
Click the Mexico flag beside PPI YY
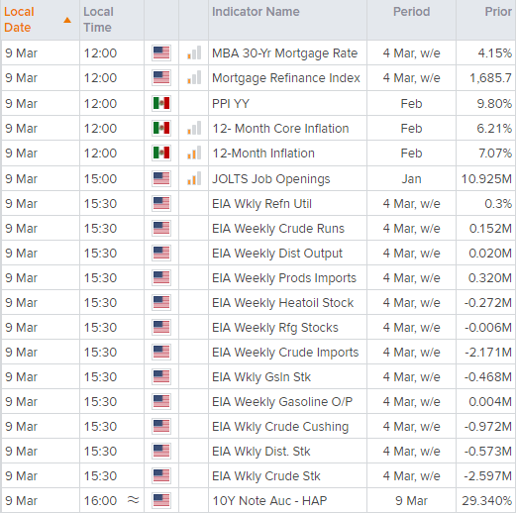tap(161, 103)
